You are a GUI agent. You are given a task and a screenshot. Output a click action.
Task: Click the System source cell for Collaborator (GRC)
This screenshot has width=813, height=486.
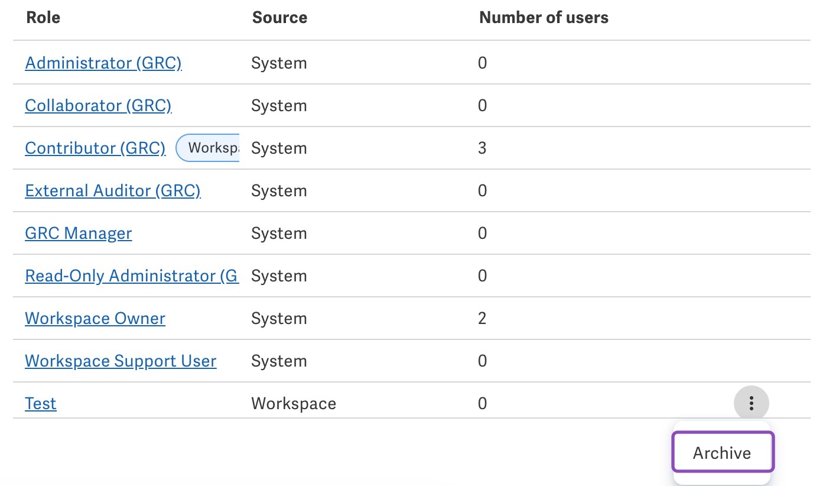click(279, 105)
